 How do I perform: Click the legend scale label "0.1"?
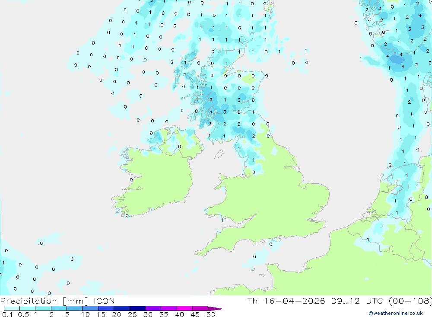[7, 314]
